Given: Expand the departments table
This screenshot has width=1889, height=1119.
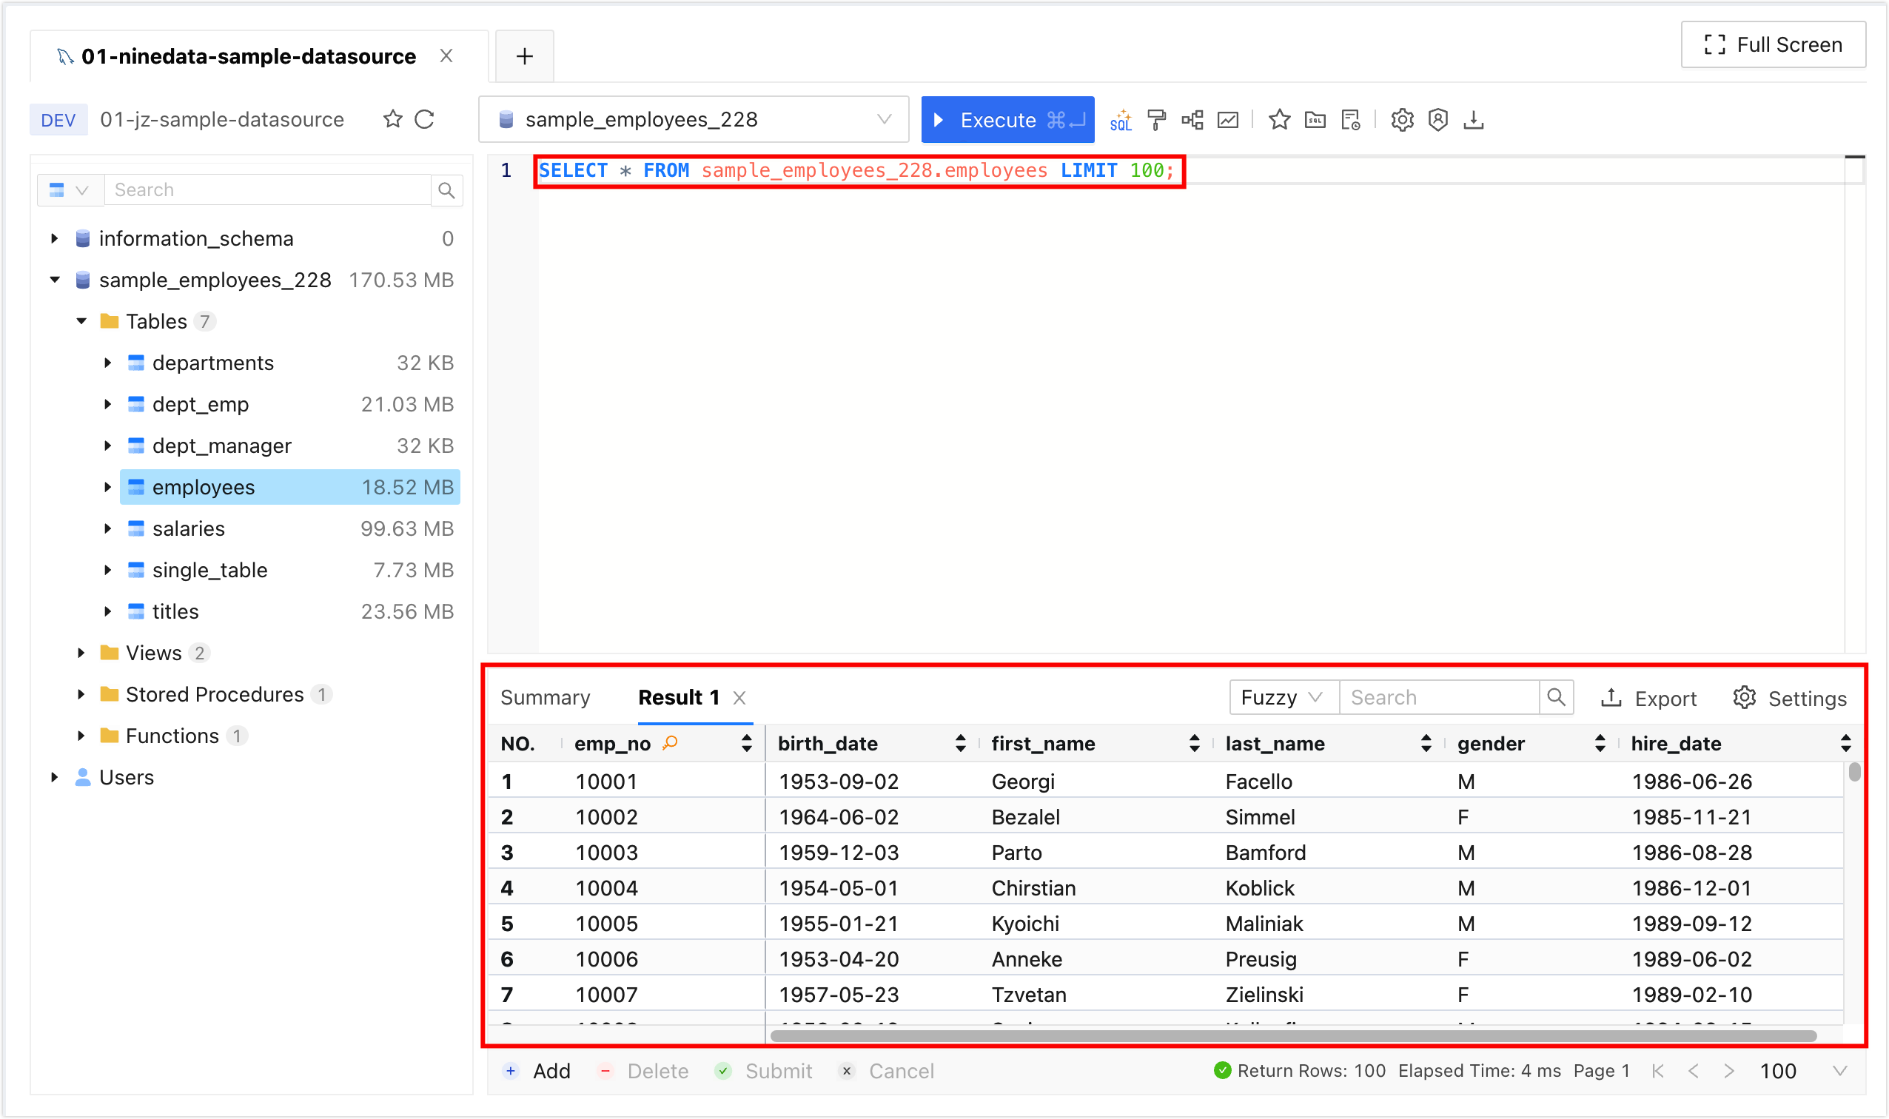Looking at the screenshot, I should click(108, 363).
